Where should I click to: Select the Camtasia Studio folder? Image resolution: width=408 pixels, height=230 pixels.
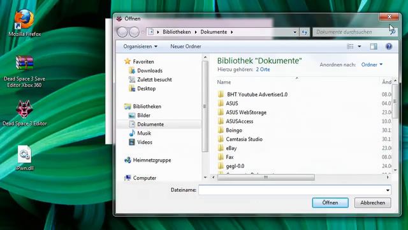(240, 139)
